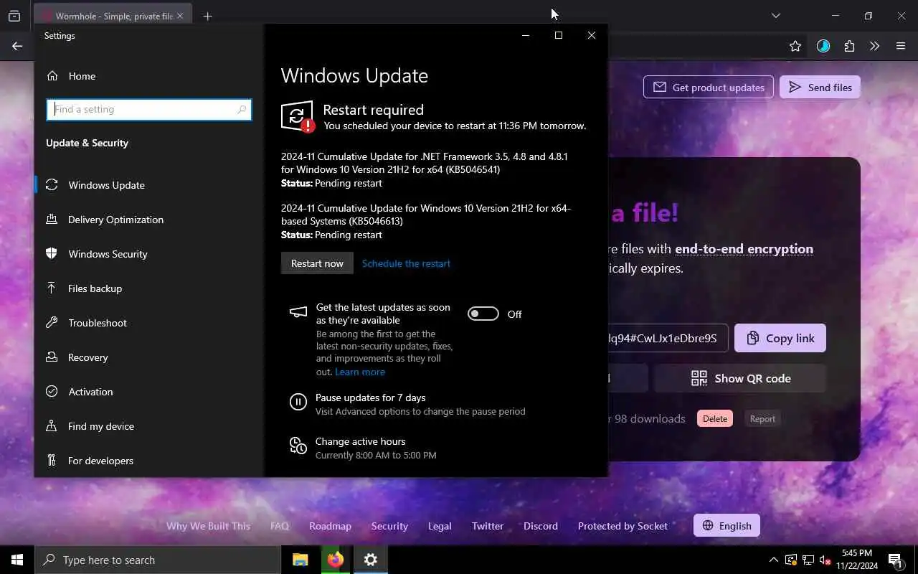Click the Find a setting search box

pos(149,110)
